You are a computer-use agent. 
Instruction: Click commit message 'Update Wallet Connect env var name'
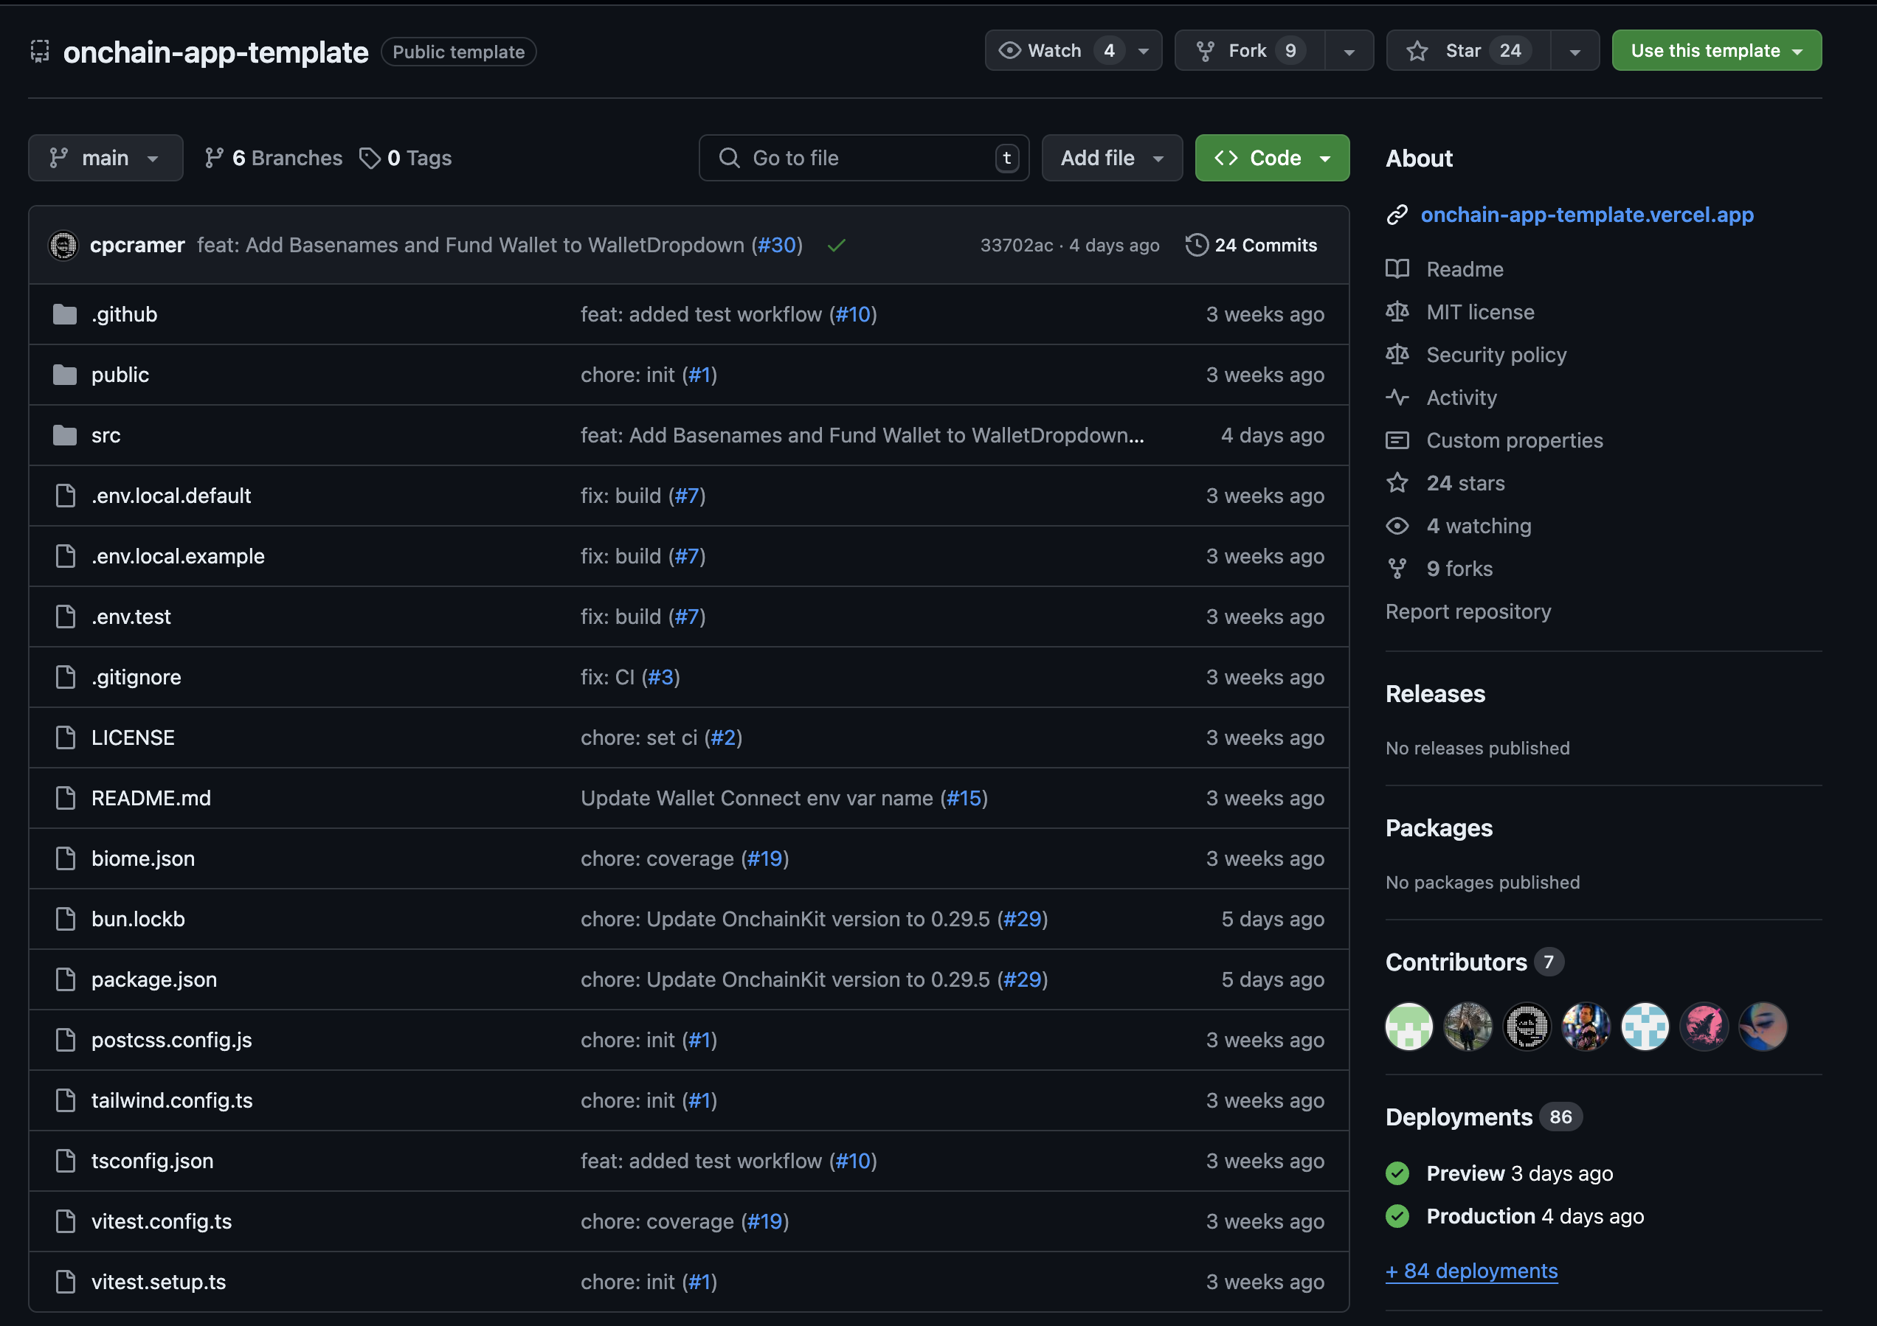[757, 798]
